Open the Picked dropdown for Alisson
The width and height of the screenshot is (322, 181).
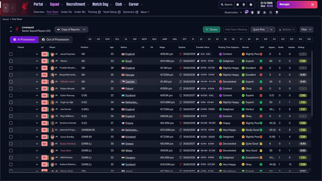click(x=28, y=61)
